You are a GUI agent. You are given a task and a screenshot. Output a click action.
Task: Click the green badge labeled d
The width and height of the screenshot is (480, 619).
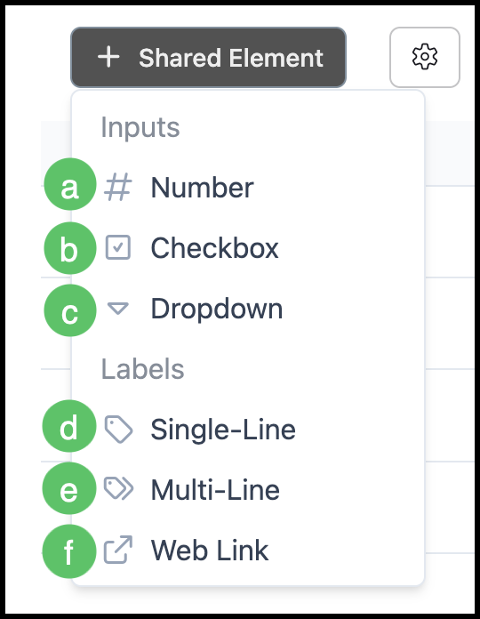(x=69, y=426)
